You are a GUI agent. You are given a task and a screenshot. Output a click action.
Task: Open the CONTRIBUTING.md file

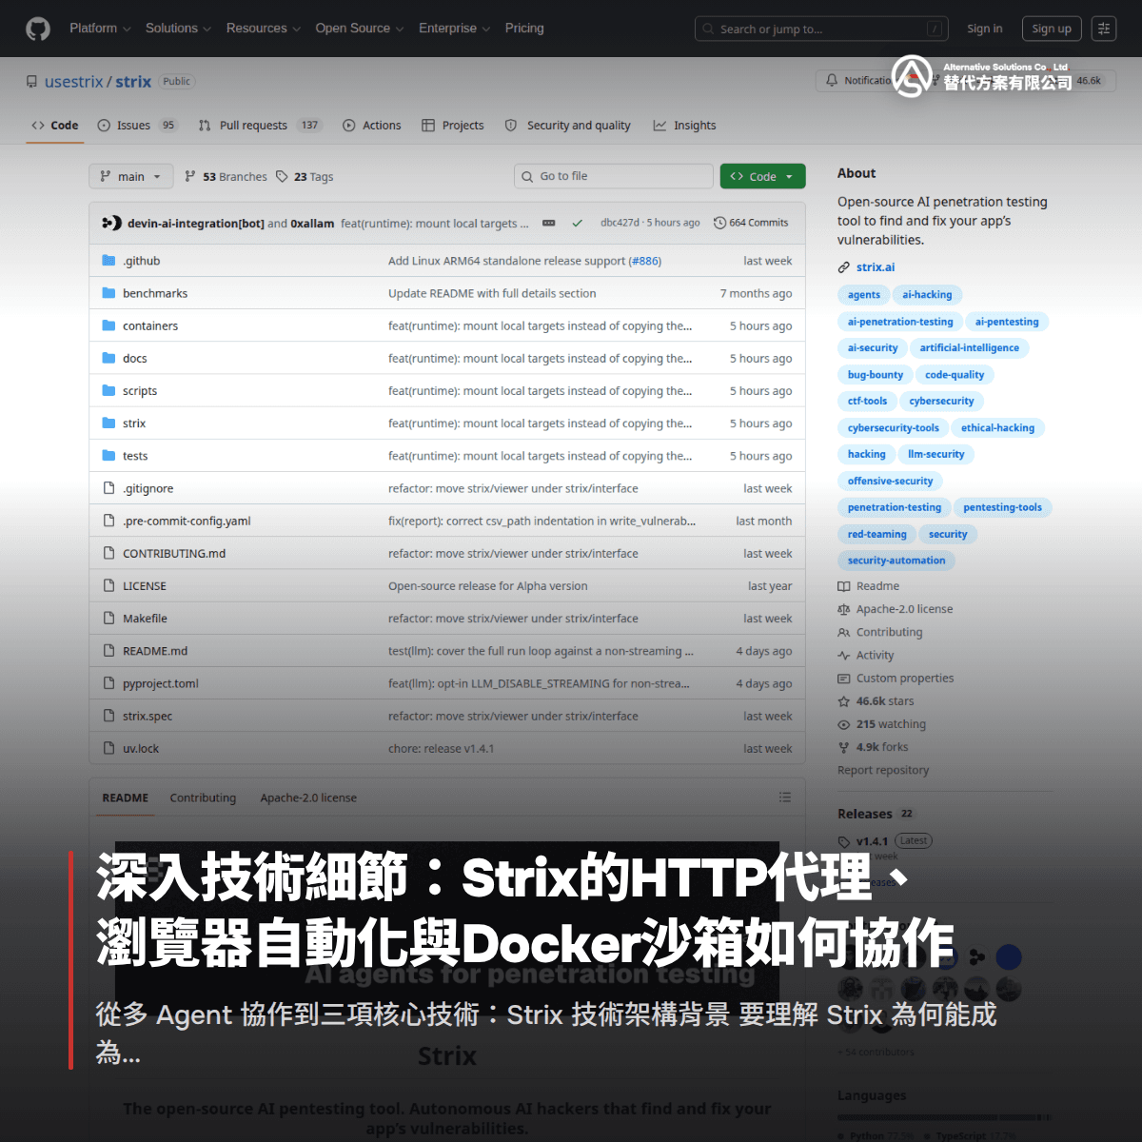[x=174, y=554]
